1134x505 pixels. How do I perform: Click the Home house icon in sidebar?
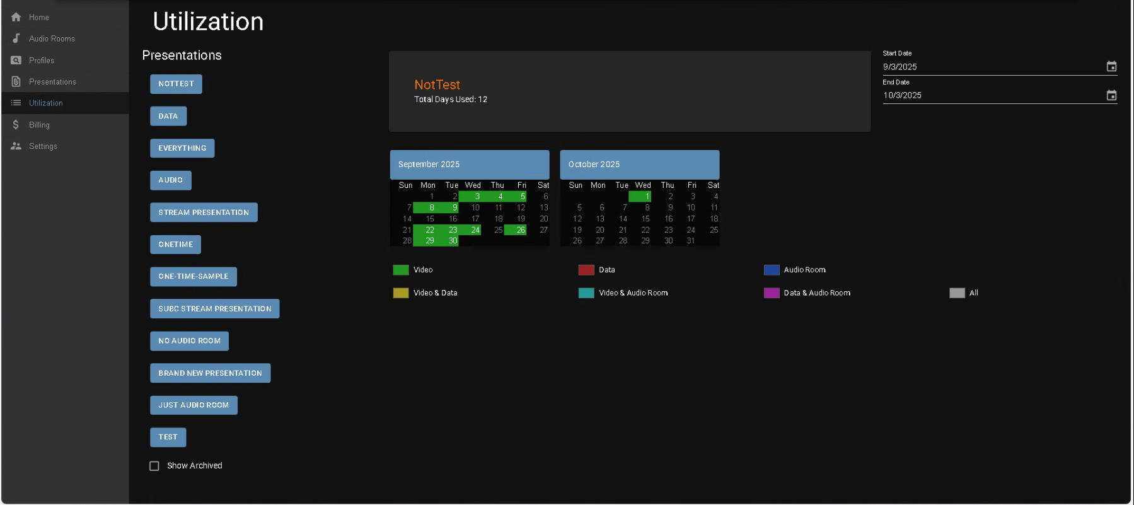pos(16,17)
